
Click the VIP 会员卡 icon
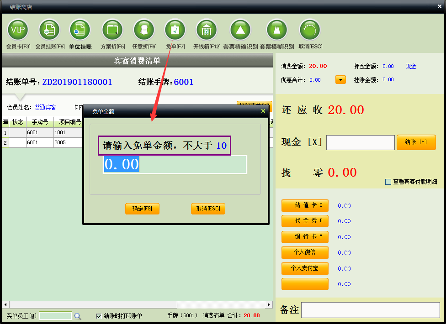point(18,30)
